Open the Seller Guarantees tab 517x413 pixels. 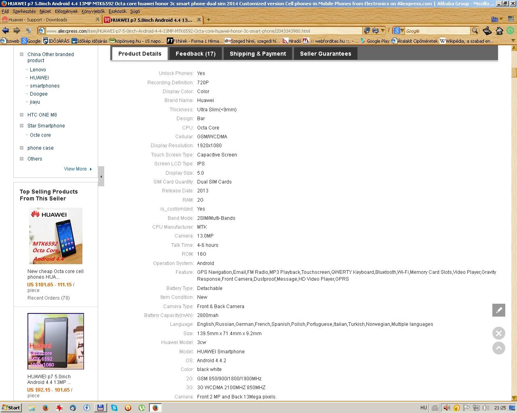[x=326, y=54]
